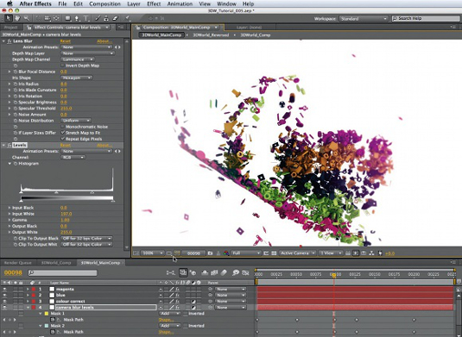
Task: Open the Composition menu
Action: [x=104, y=3]
